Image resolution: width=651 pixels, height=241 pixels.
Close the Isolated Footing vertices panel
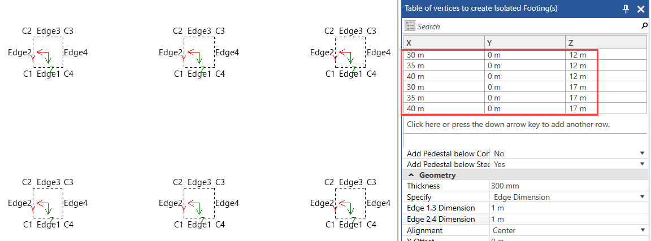641,10
